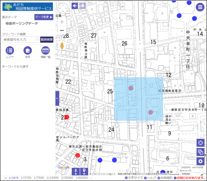Open the map settings gear icon
Screen dimensions: 207x181
click(x=200, y=161)
